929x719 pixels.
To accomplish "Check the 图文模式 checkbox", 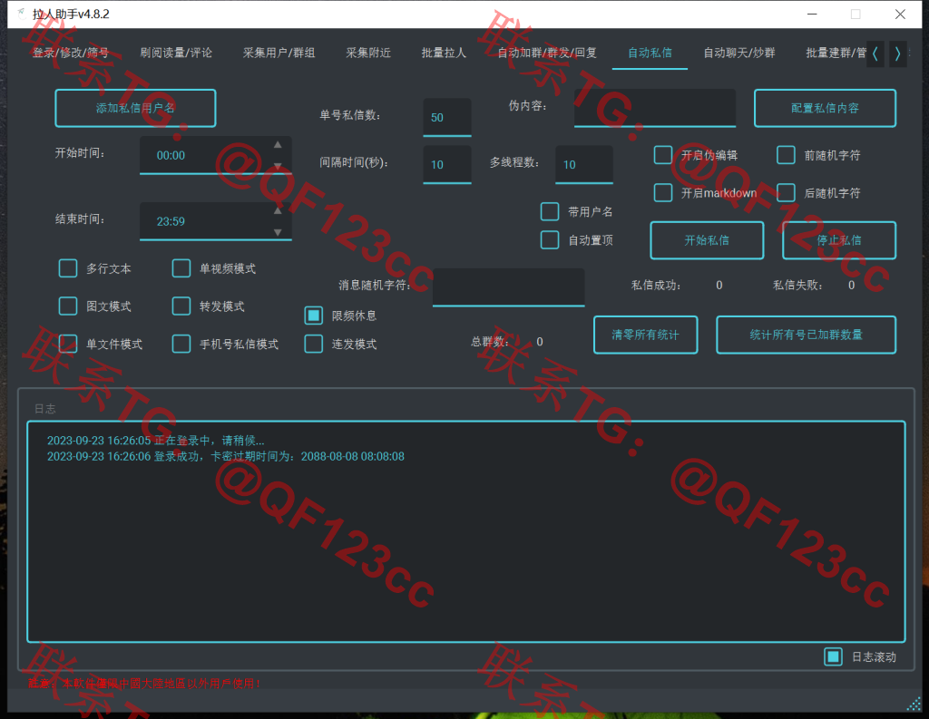I will [68, 306].
